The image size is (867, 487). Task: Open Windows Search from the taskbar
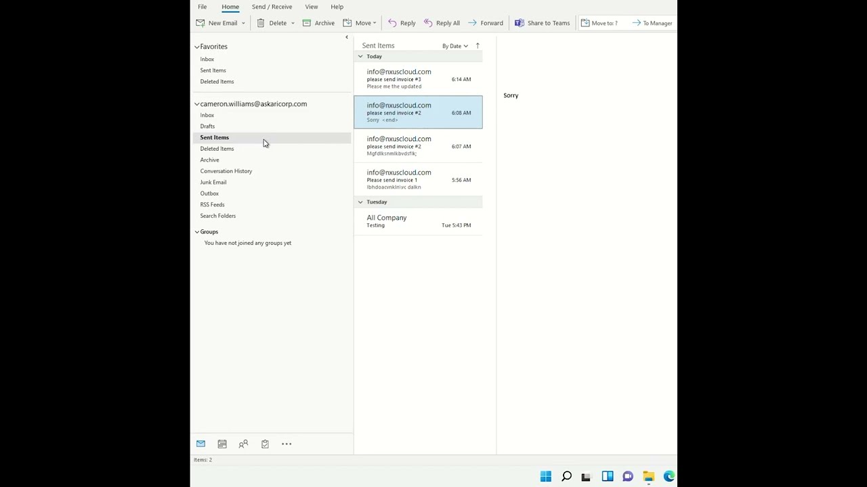(x=566, y=476)
